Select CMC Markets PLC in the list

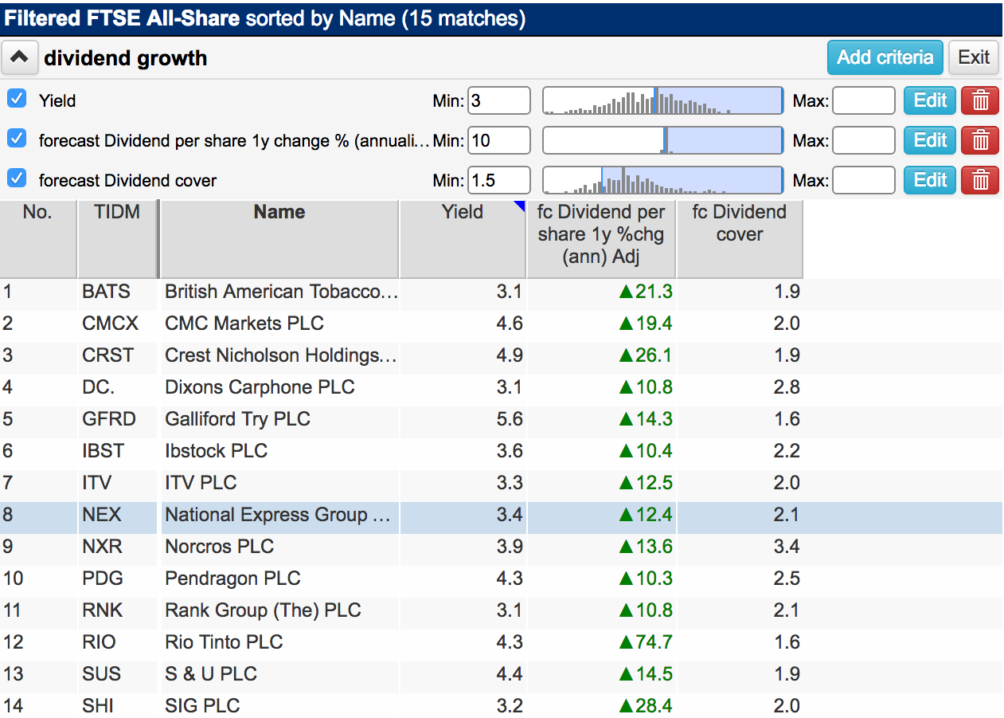[x=244, y=324]
